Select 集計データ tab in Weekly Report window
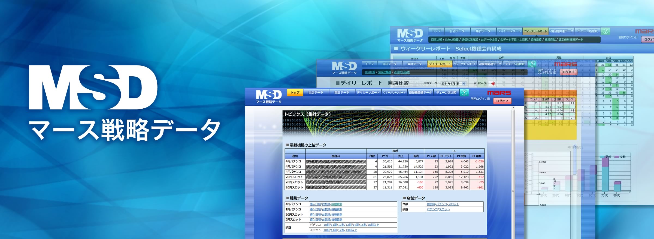 click(483, 31)
